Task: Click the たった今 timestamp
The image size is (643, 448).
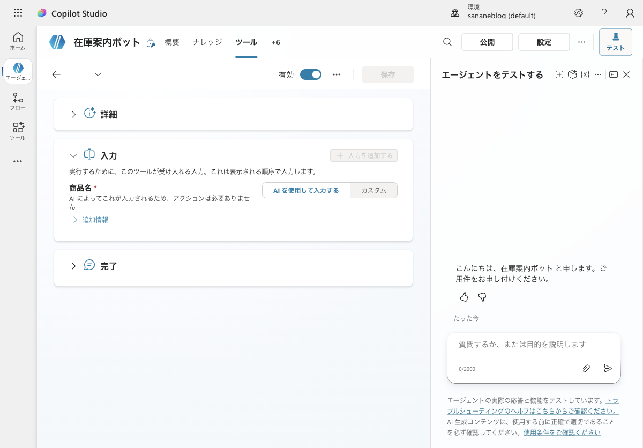Action: point(466,318)
